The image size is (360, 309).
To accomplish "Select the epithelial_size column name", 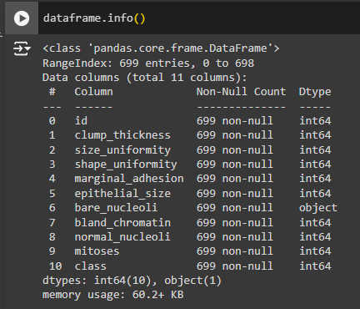I will coord(122,194).
